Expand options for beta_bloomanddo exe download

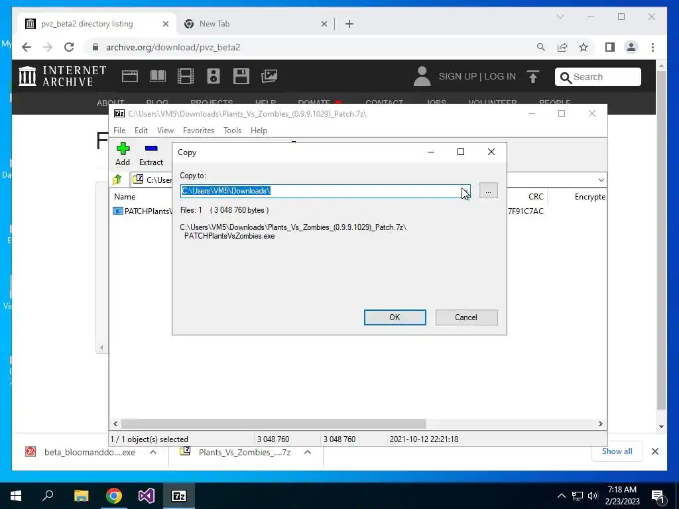coord(153,452)
